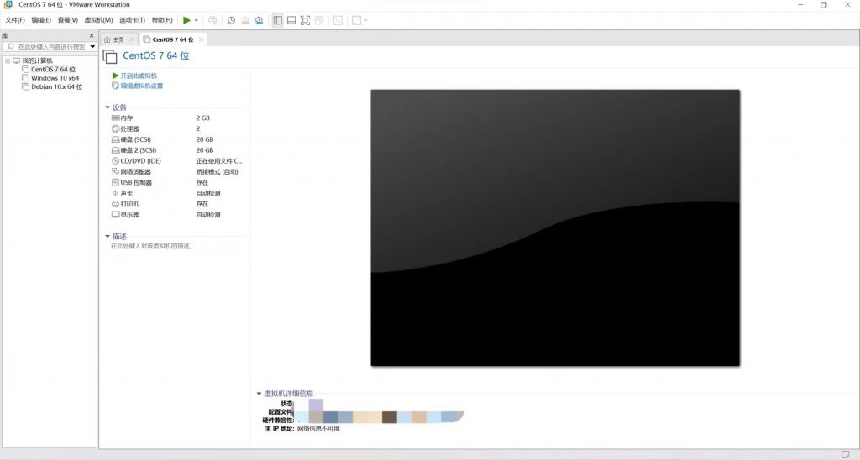Open the power options dropdown arrow
Screen dimensions: 860x460
(x=197, y=21)
